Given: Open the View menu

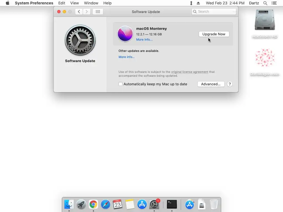Looking at the screenshot, I should coord(75,3).
